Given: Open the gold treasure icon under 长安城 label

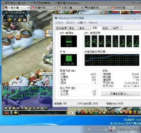Looking at the screenshot, I should coord(10,20).
